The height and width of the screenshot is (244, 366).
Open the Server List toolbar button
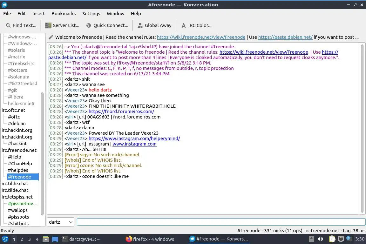pyautogui.click(x=62, y=25)
